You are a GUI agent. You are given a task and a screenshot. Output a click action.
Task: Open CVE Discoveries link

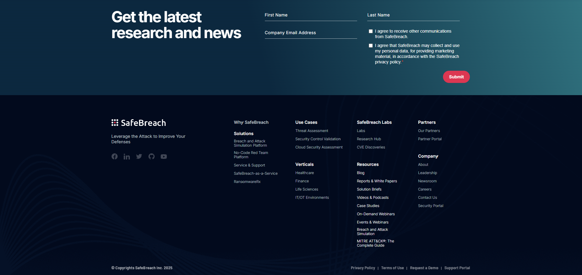tap(371, 147)
